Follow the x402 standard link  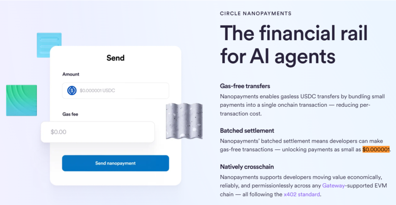tap(302, 194)
